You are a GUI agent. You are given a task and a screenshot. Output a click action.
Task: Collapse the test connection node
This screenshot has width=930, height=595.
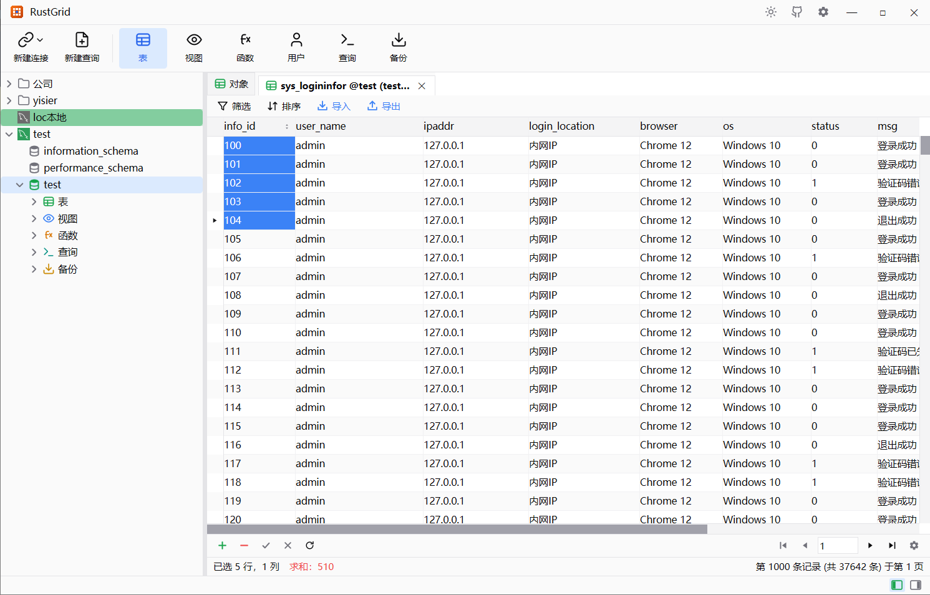[9, 134]
